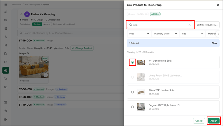This screenshot has height=126, width=223.
Task: Click "Showing 1 - 20 of 20 results" text
Action: (140, 52)
